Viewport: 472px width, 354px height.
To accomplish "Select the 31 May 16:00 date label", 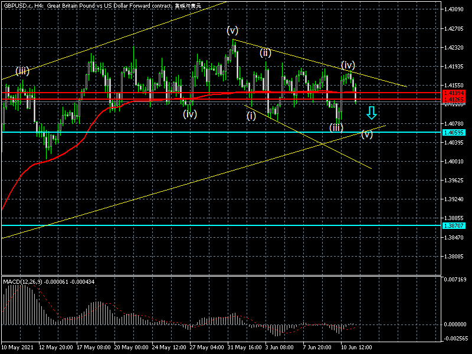I will coord(244,348).
